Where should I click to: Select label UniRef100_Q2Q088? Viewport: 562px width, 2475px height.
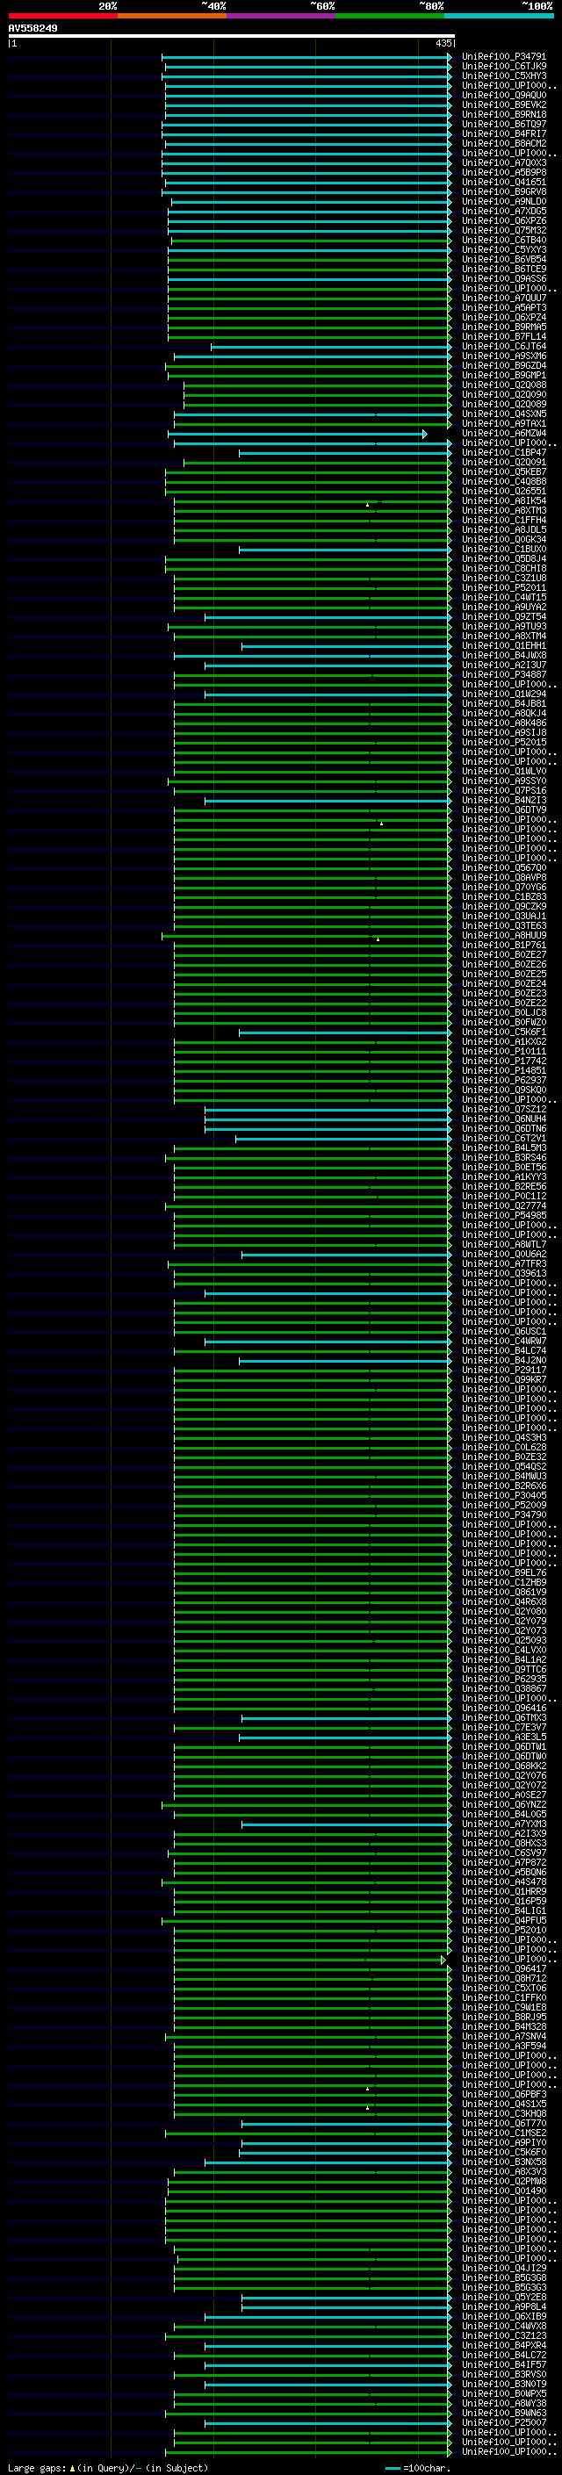pyautogui.click(x=503, y=385)
